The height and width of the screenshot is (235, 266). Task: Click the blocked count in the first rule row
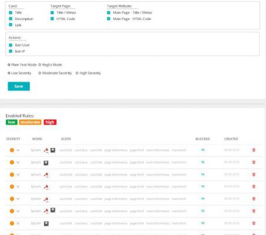coord(203,150)
